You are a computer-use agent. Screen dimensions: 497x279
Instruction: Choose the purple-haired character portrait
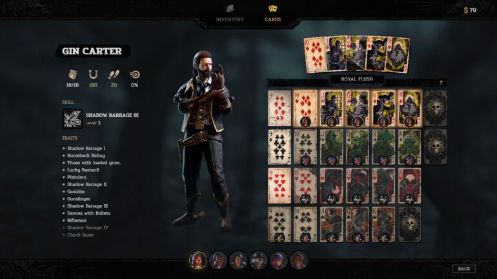[279, 260]
